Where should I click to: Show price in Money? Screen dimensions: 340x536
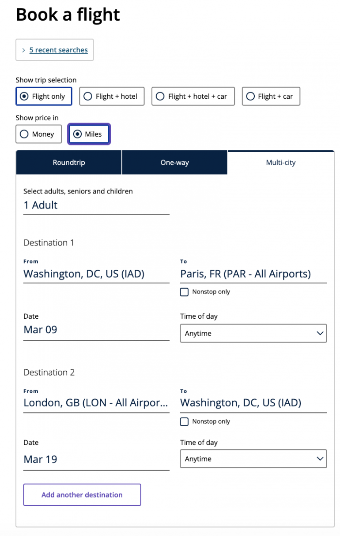click(38, 134)
